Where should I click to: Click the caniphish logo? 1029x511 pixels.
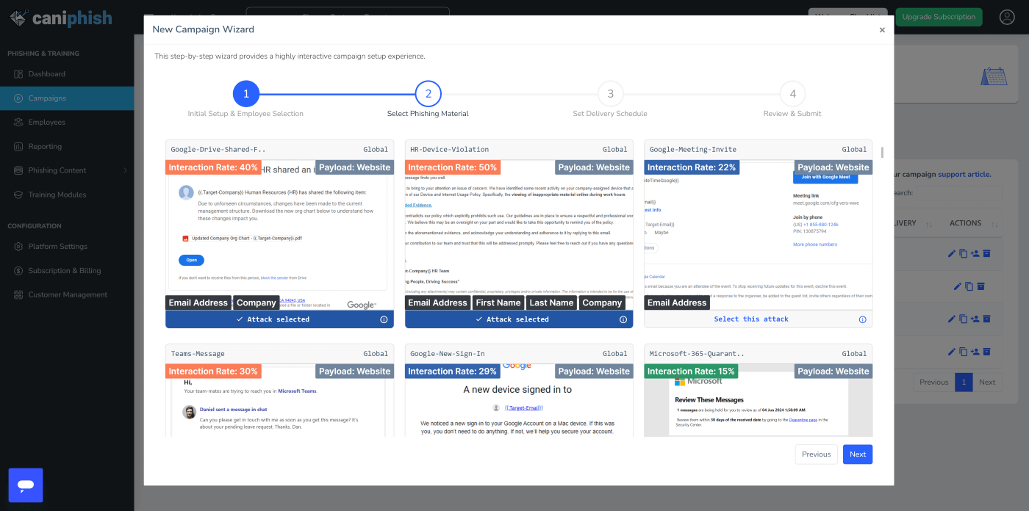click(60, 18)
